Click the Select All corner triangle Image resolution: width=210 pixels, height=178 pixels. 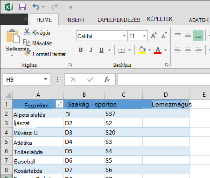7,95
